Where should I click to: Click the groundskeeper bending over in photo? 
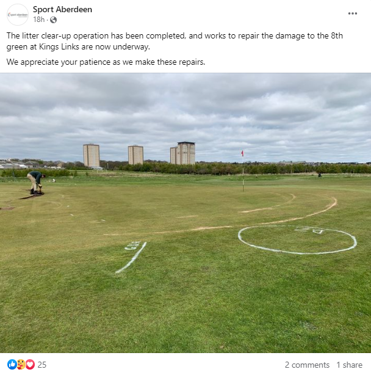click(x=36, y=183)
